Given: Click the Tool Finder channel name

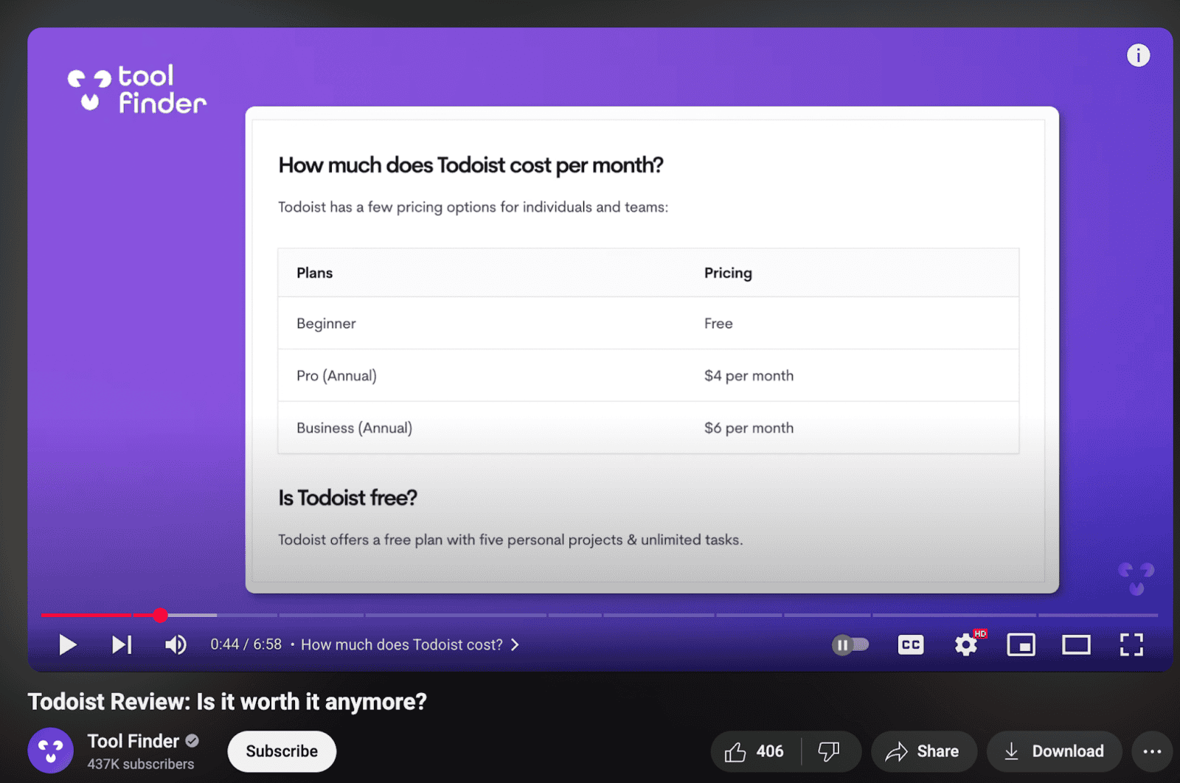Looking at the screenshot, I should click(133, 741).
